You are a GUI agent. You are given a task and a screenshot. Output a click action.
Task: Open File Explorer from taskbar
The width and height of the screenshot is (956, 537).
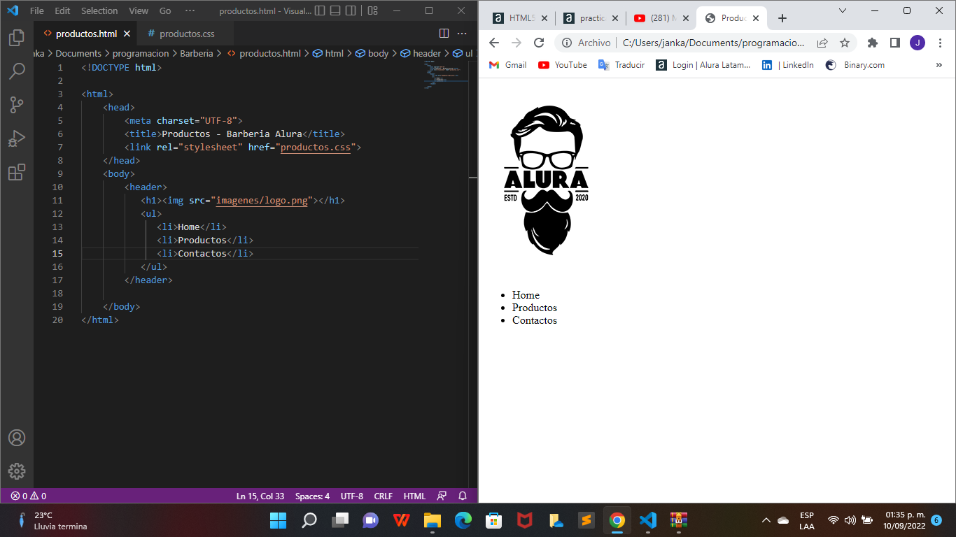[433, 520]
